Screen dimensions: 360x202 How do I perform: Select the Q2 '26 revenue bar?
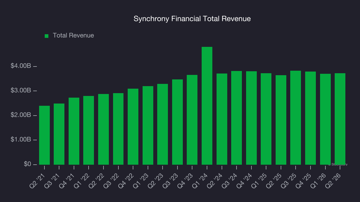(x=340, y=119)
